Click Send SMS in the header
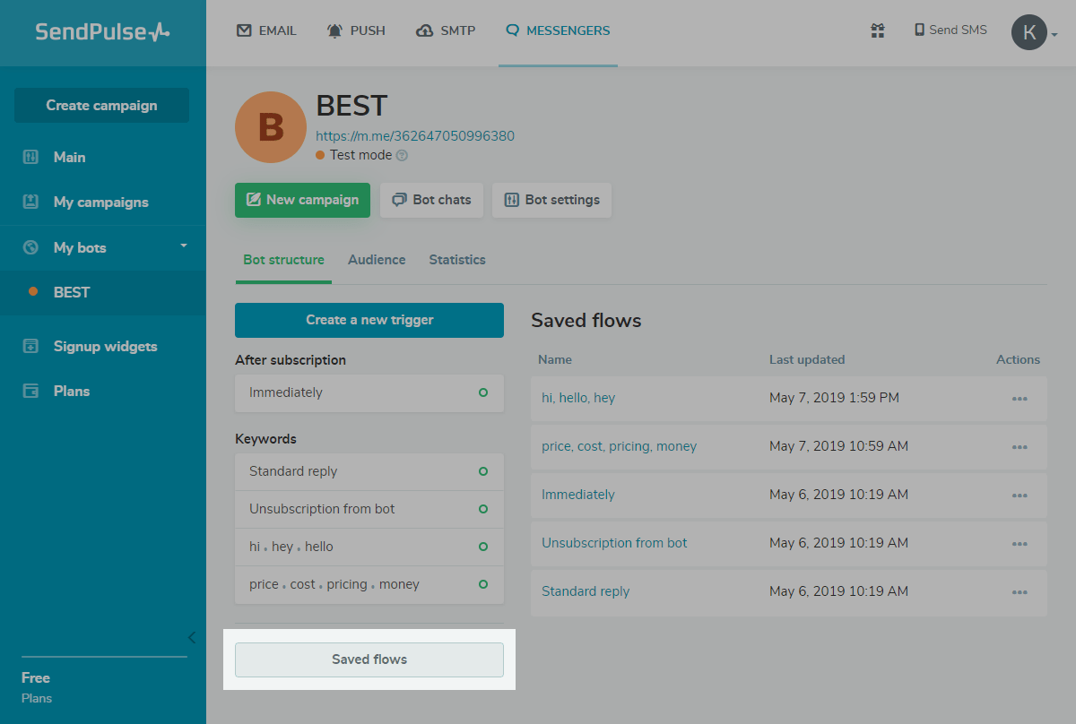The height and width of the screenshot is (724, 1076). pos(950,30)
